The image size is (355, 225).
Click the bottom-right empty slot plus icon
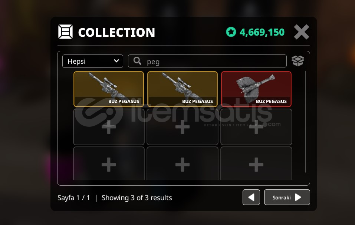256,165
